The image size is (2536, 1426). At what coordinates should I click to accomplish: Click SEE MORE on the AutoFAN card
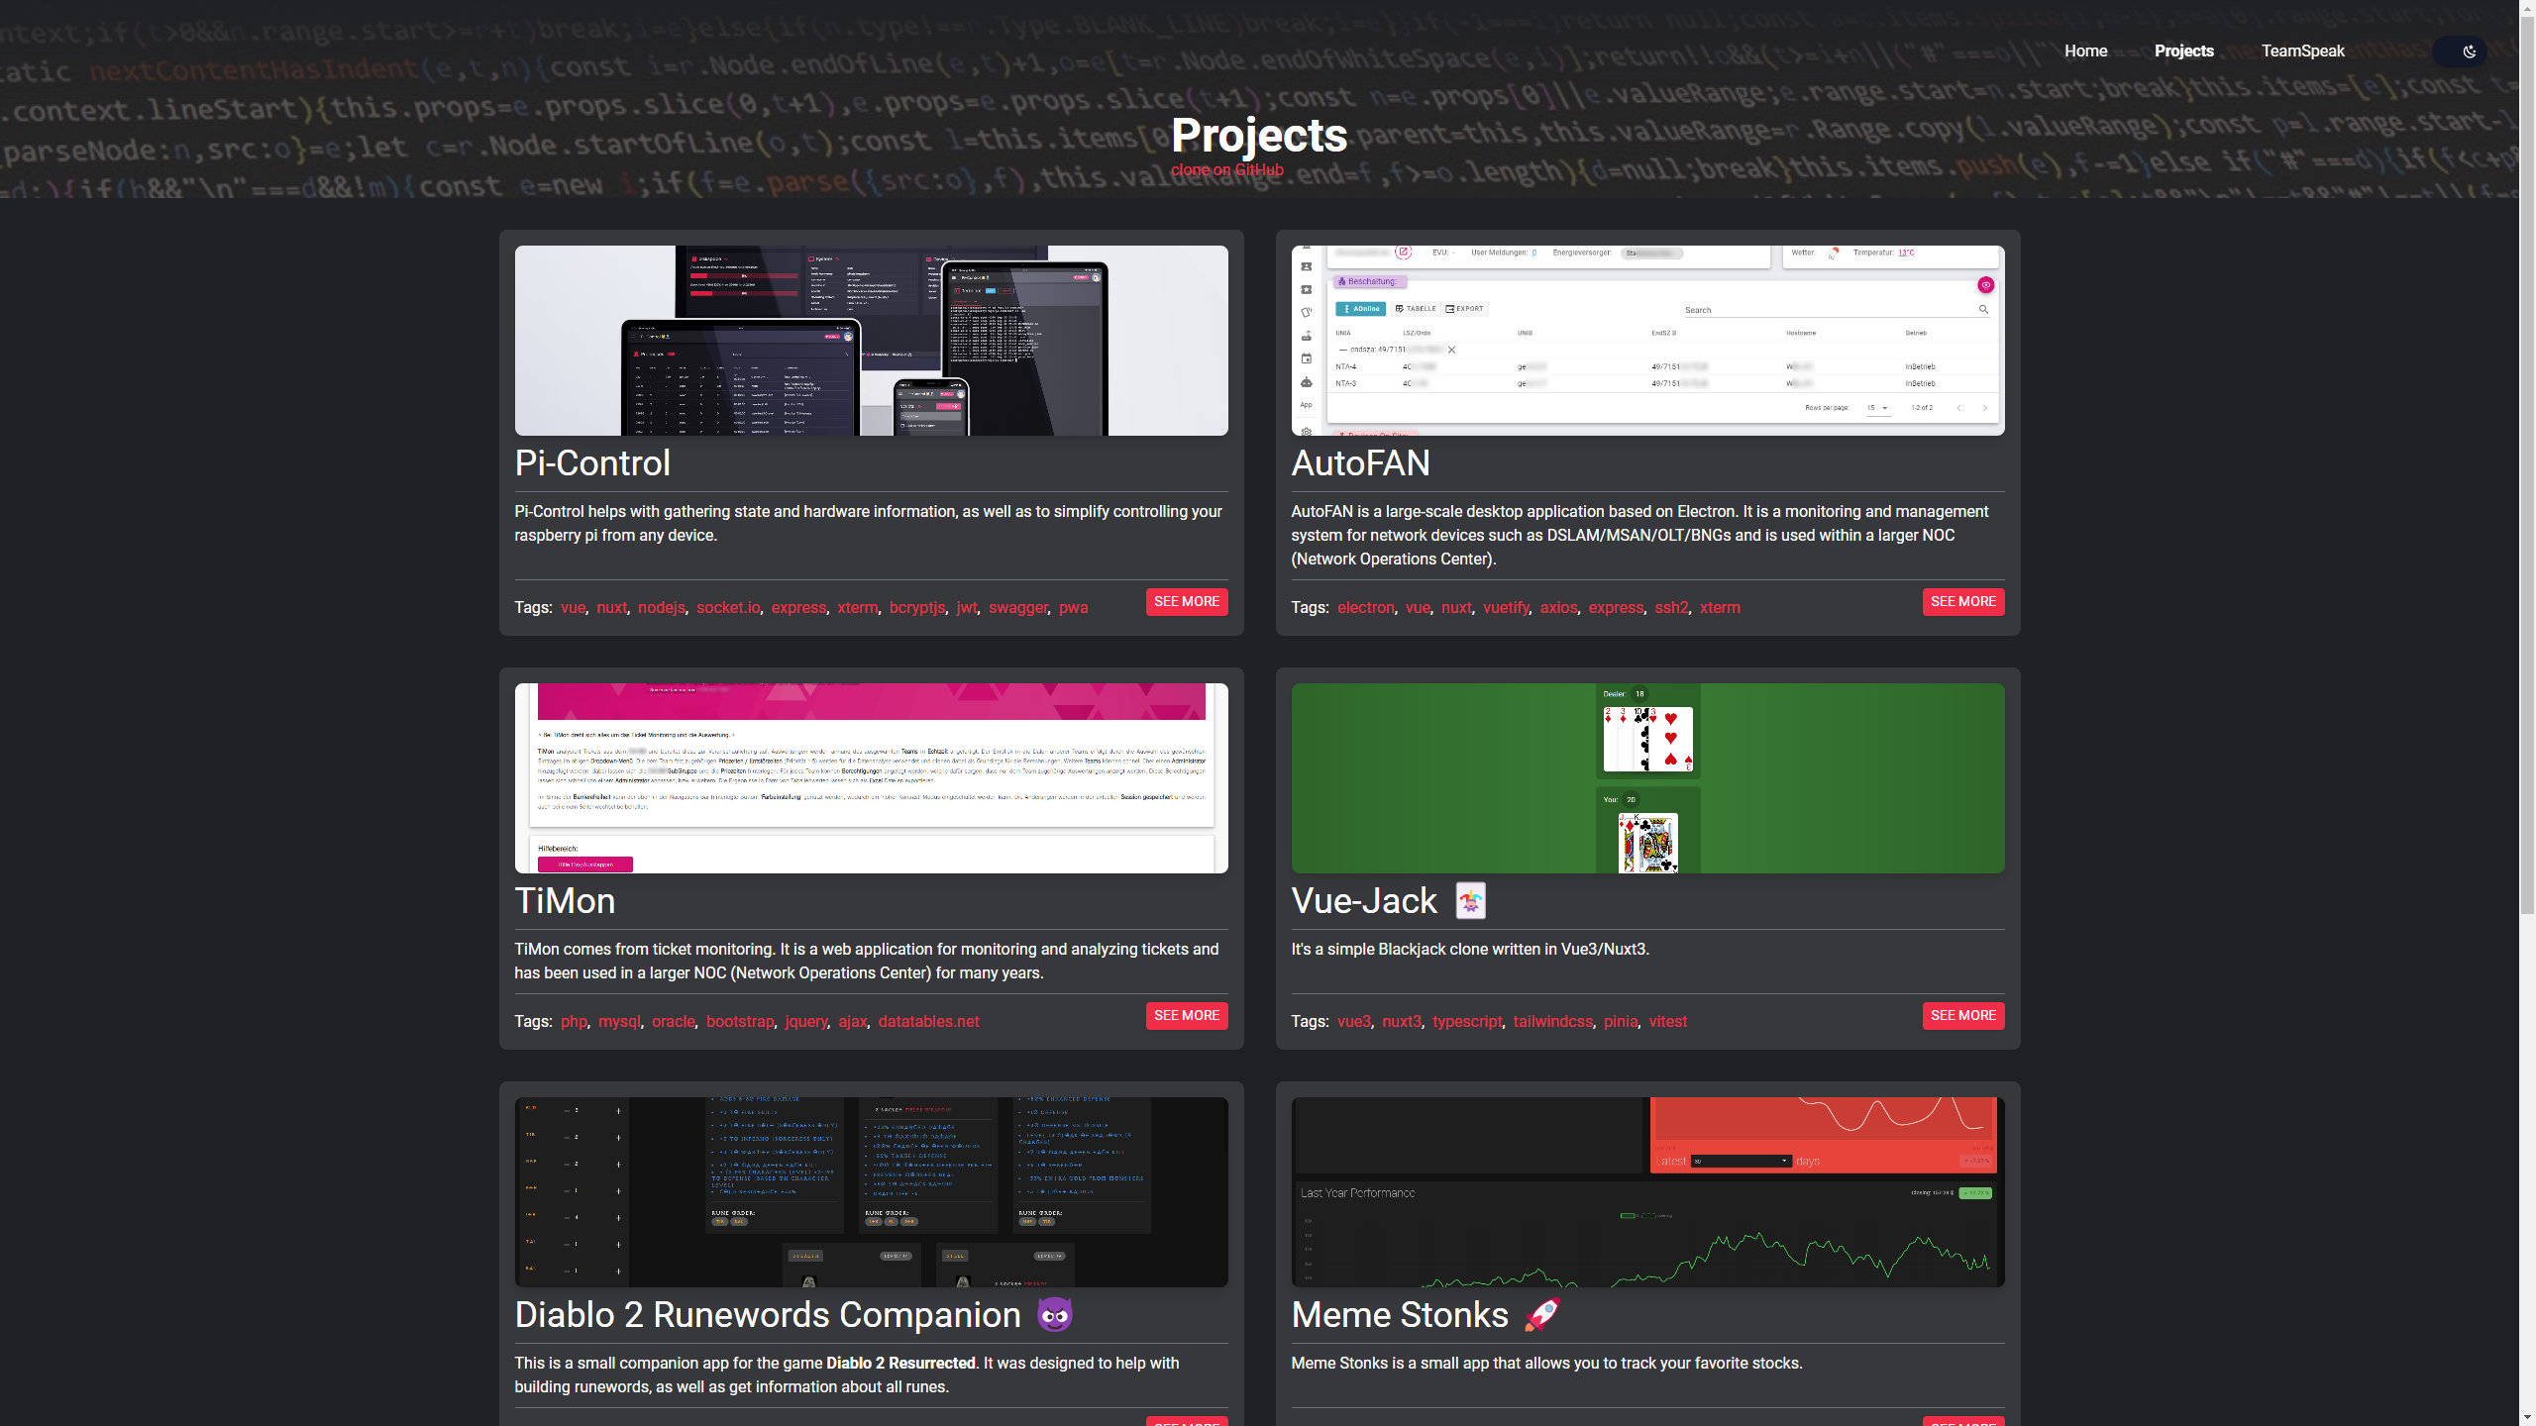point(1963,602)
